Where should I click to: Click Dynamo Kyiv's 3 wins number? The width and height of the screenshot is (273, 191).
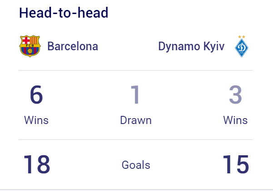(235, 95)
